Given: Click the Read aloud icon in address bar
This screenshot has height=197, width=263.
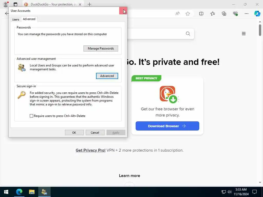Looking at the screenshot, I should (x=177, y=14).
